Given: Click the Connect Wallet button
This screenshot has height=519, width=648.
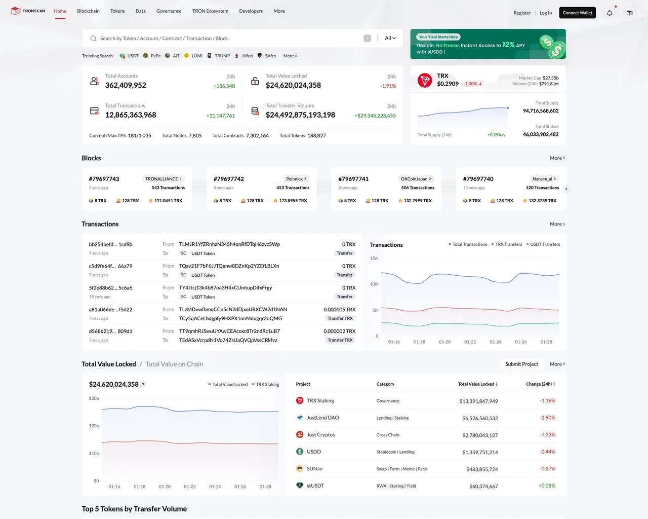Looking at the screenshot, I should 577,13.
